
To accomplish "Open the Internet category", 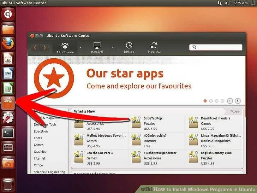I will [x=40, y=158].
